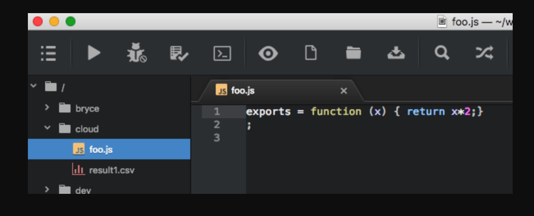Close the foo.js tab
Viewport: 534px width, 216px height.
(344, 91)
